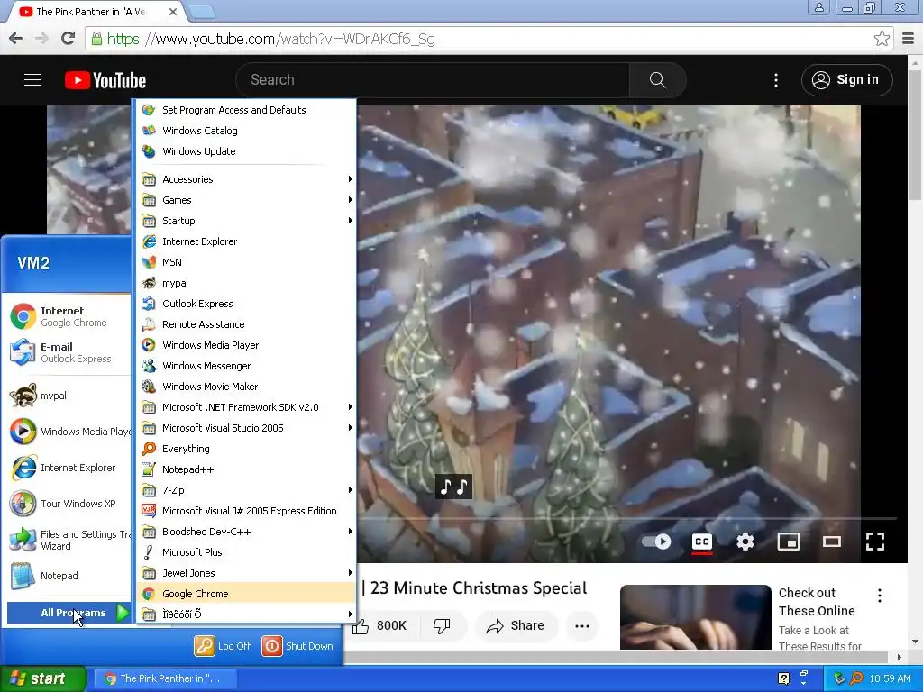Expand the Bloodshed Dev-C++ submenu
This screenshot has height=692, width=923.
point(246,532)
